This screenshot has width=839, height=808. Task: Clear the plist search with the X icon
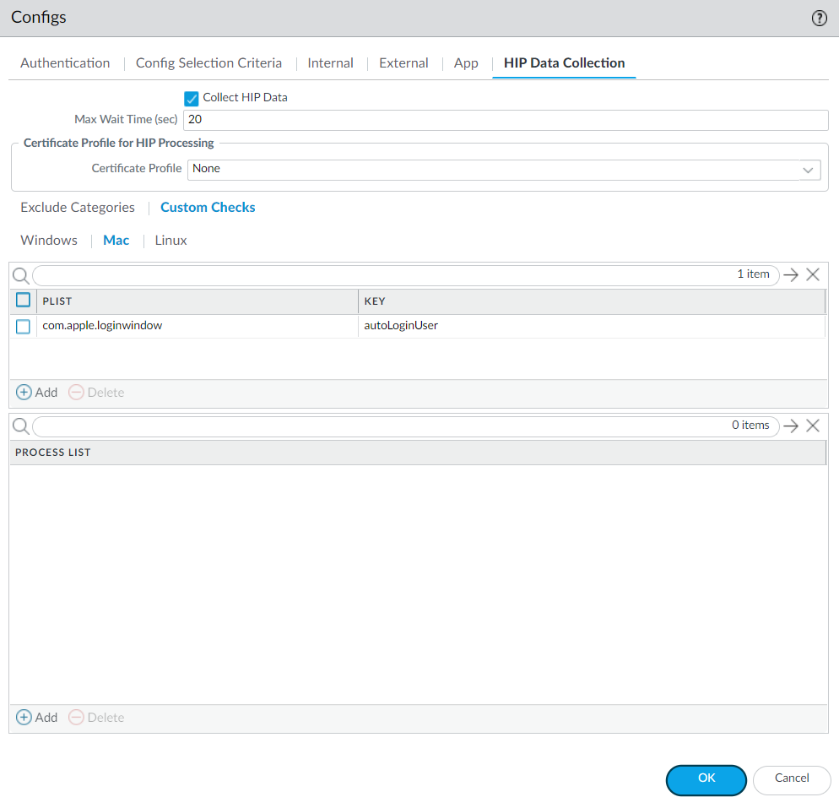click(x=813, y=274)
